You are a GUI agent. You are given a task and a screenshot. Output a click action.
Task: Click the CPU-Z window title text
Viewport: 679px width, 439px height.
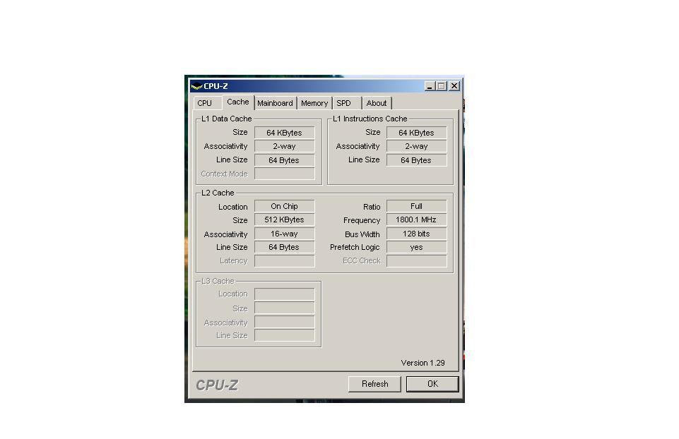point(215,86)
